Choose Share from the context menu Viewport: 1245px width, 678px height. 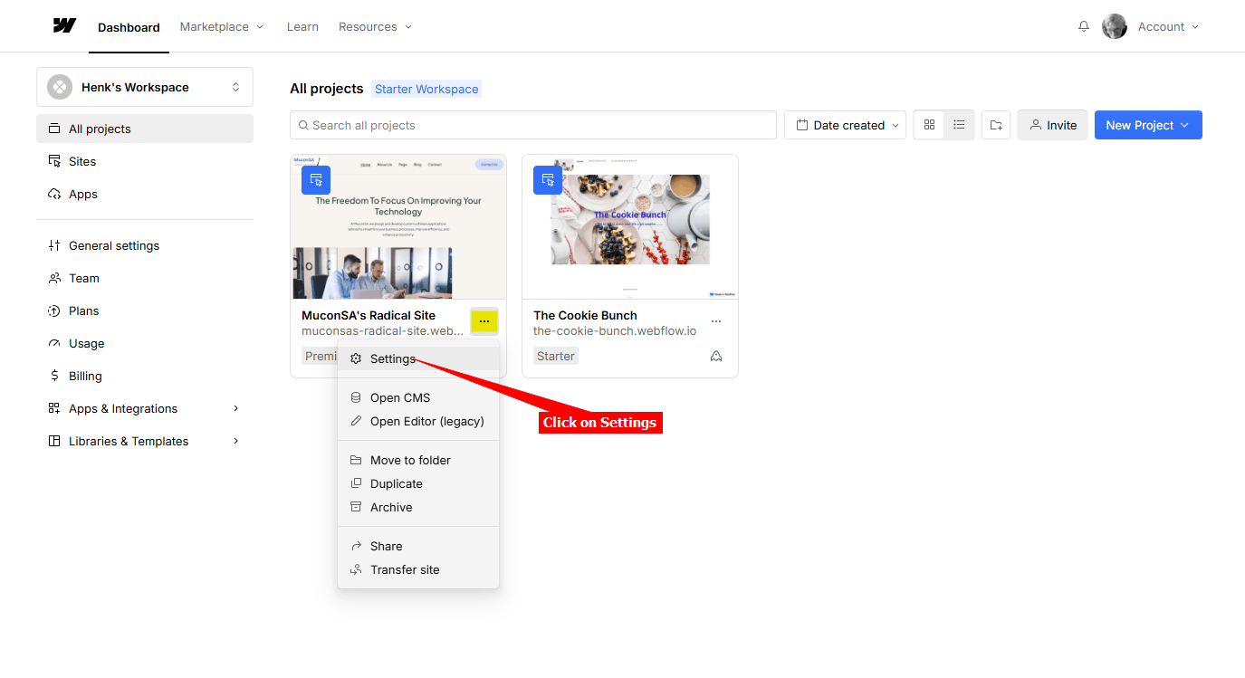point(418,546)
